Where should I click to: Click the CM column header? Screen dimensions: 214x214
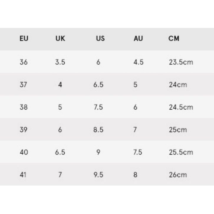click(174, 39)
